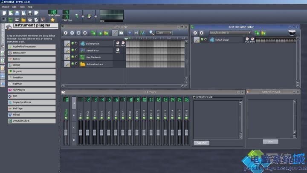The width and height of the screenshot is (307, 173).
Task: Open the Edit menu
Action: [14, 7]
